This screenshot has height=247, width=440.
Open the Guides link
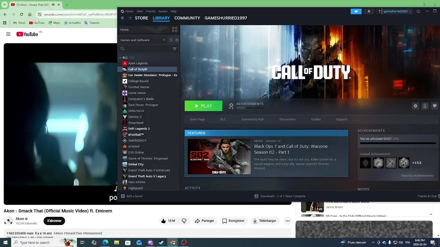316,119
